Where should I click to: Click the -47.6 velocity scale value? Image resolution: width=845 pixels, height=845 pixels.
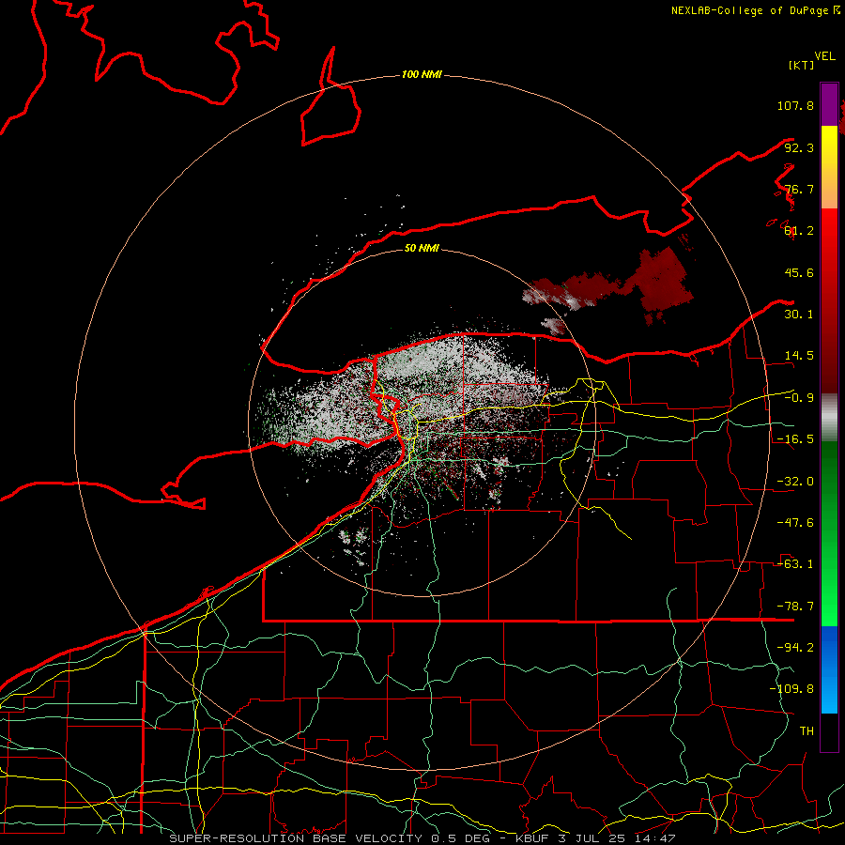pyautogui.click(x=795, y=523)
